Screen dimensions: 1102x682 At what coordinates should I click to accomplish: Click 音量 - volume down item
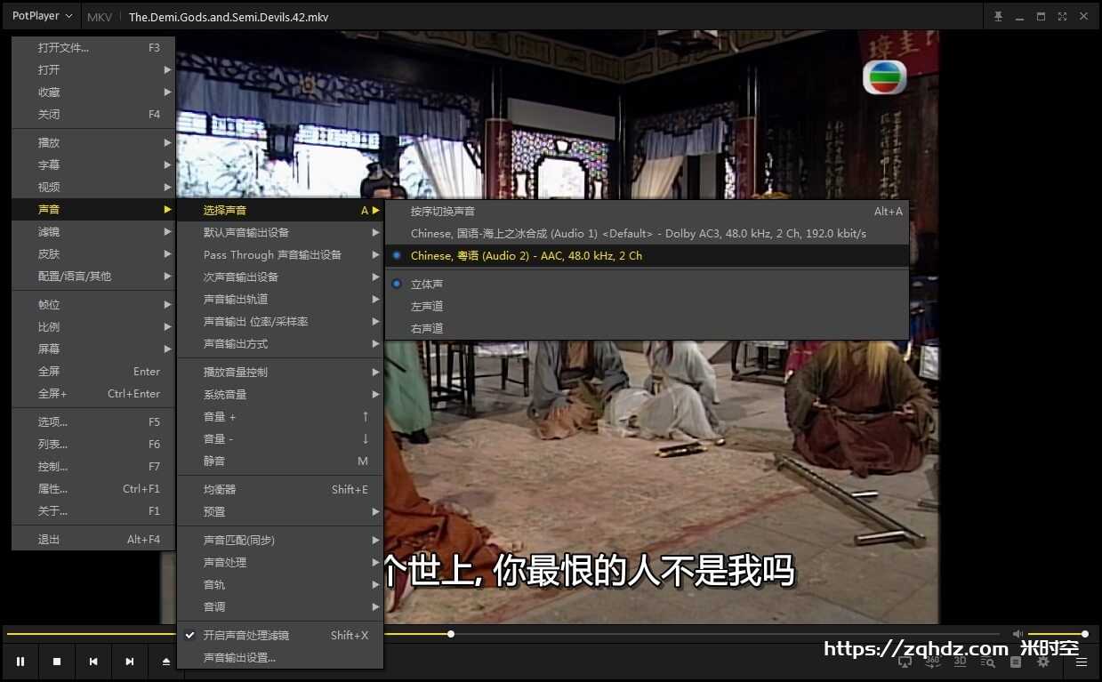point(280,438)
